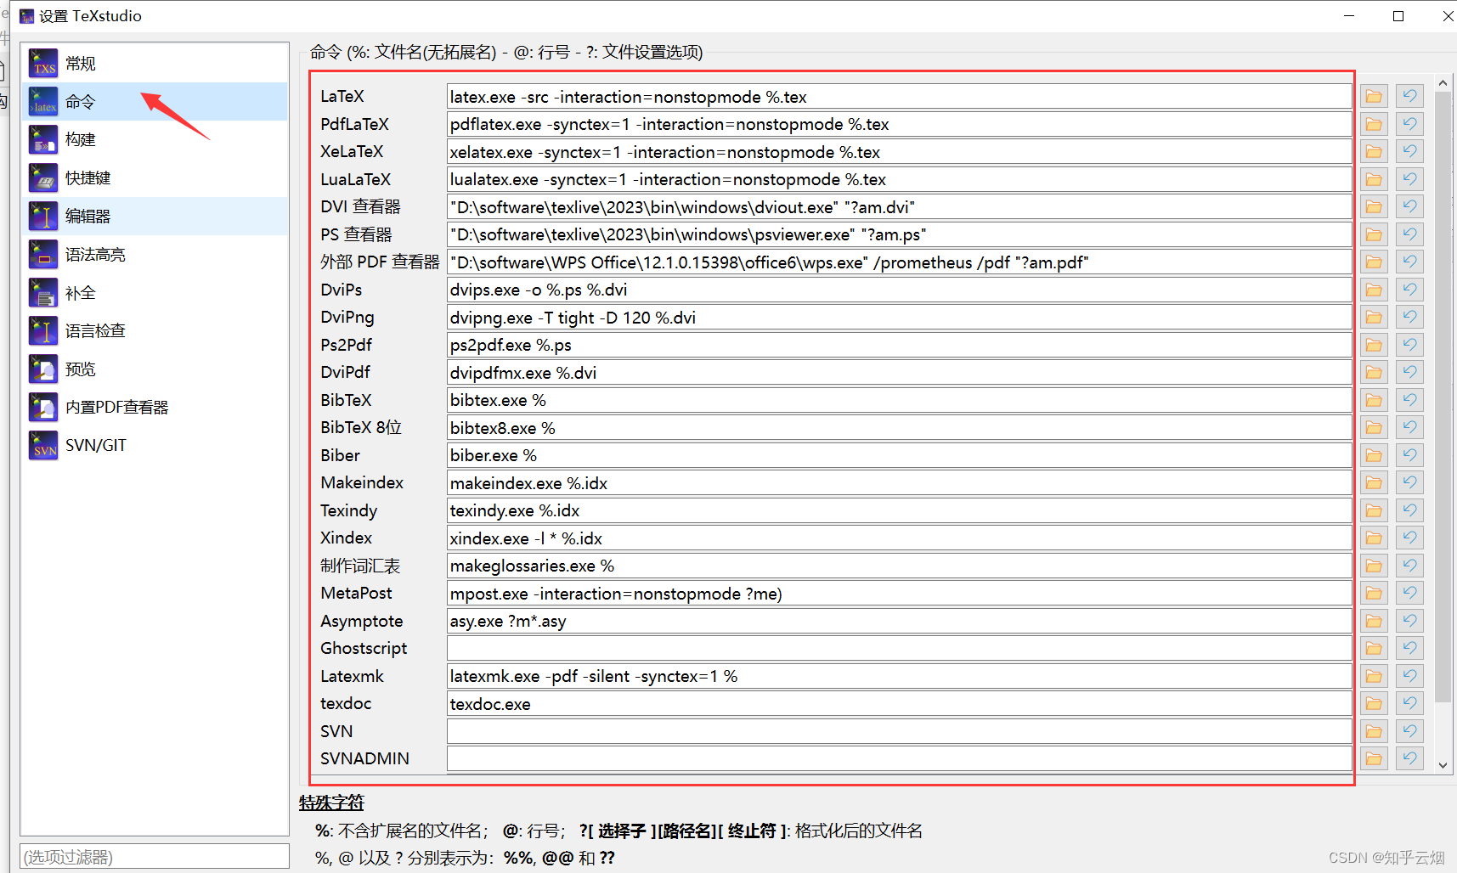This screenshot has width=1457, height=873.
Task: Browse folder for Texindy command
Action: (x=1374, y=510)
